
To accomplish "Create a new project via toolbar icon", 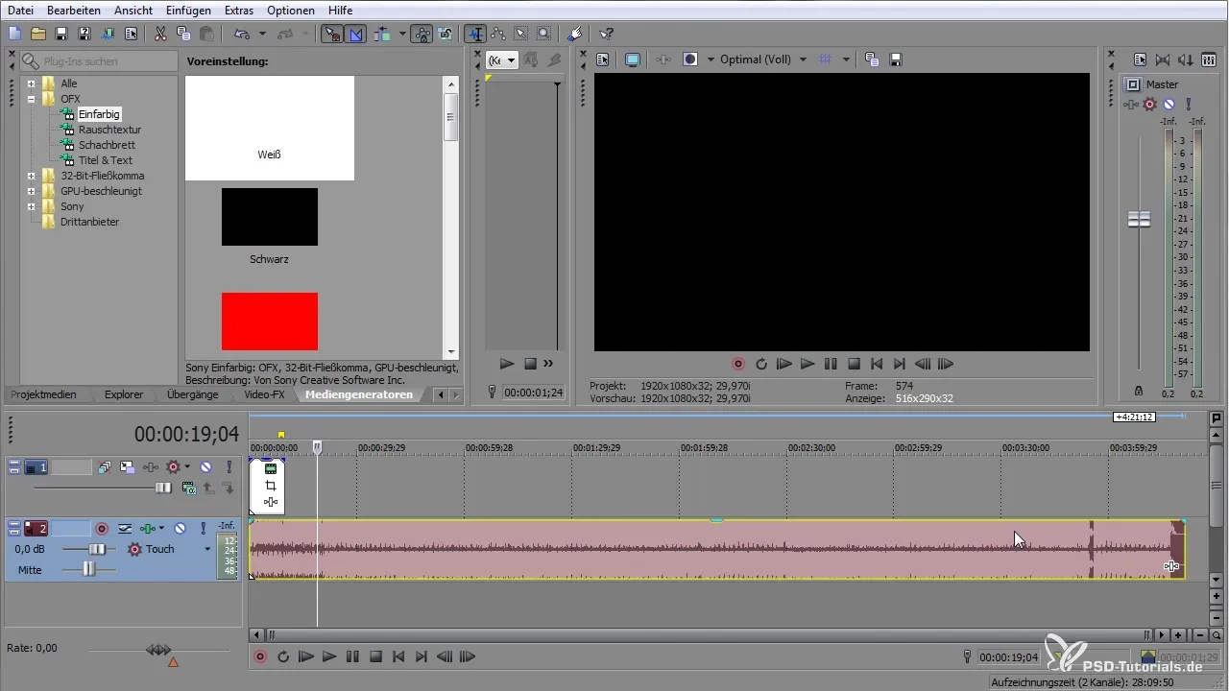I will coord(14,34).
